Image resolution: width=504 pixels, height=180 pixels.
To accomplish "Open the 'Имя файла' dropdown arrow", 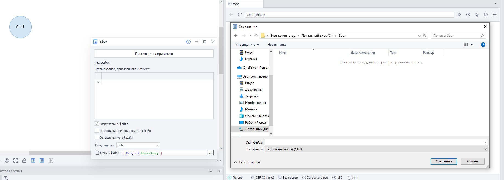I will [485, 142].
